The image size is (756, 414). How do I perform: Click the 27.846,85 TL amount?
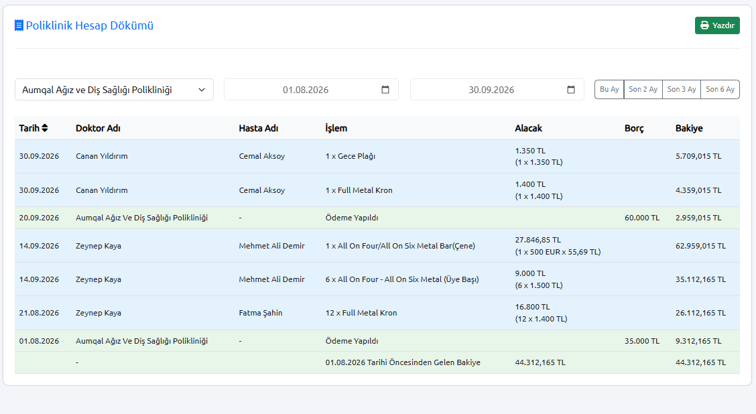click(538, 240)
